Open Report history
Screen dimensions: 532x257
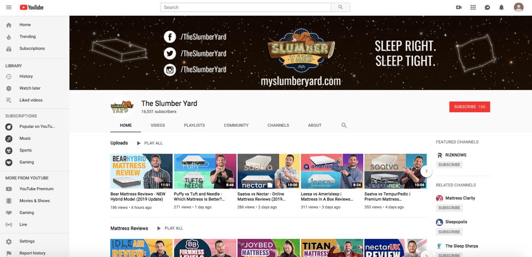(x=34, y=253)
